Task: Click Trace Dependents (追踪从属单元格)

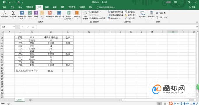Action: tap(116, 15)
